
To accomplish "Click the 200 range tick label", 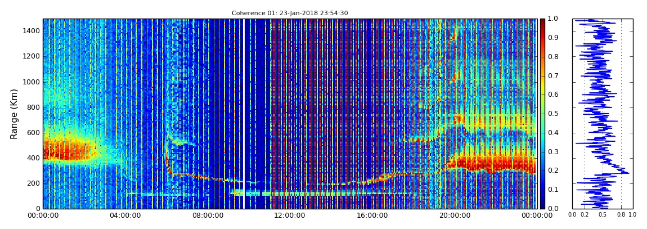I will point(34,183).
